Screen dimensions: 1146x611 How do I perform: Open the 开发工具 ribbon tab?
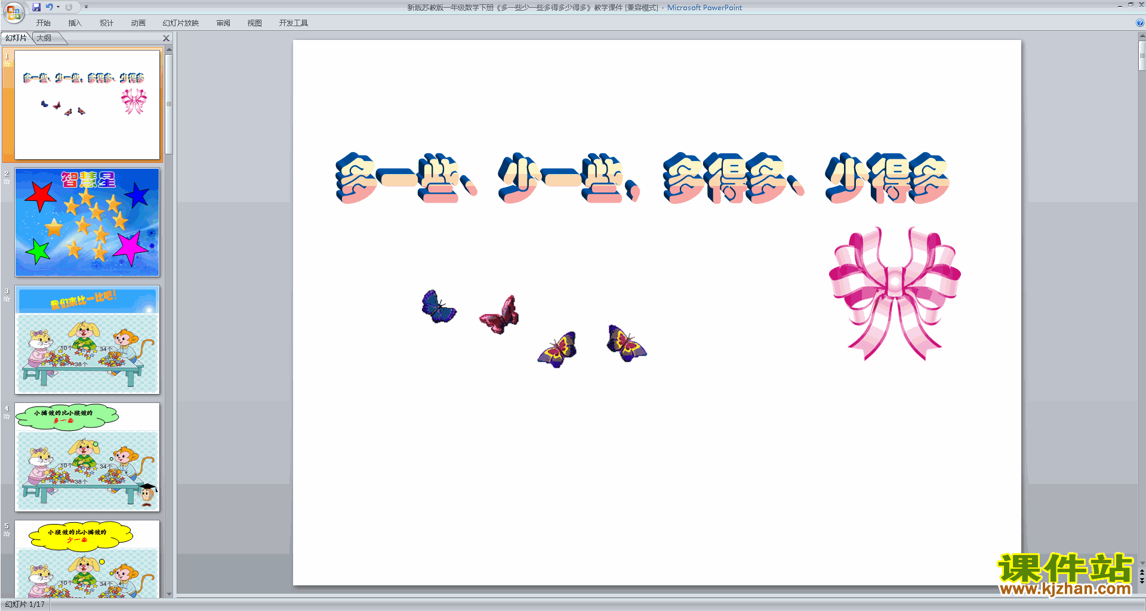coord(294,23)
